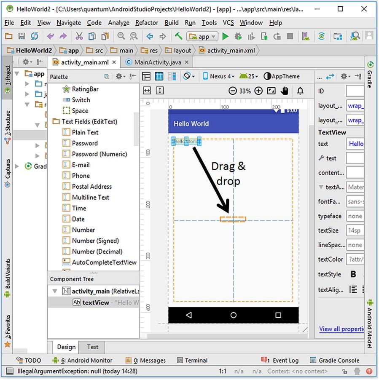The width and height of the screenshot is (379, 380).
Task: Expand the Gradle Scripts tree node
Action: point(17,167)
